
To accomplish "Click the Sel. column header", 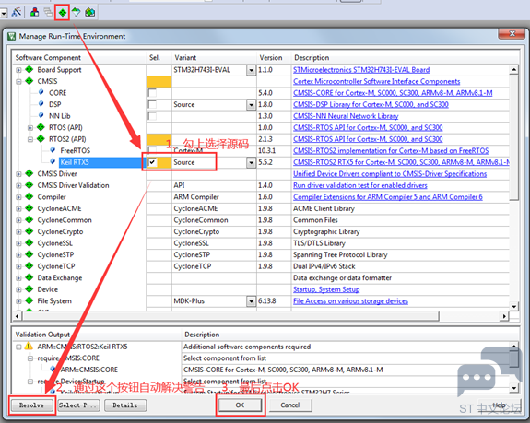I will pos(159,57).
